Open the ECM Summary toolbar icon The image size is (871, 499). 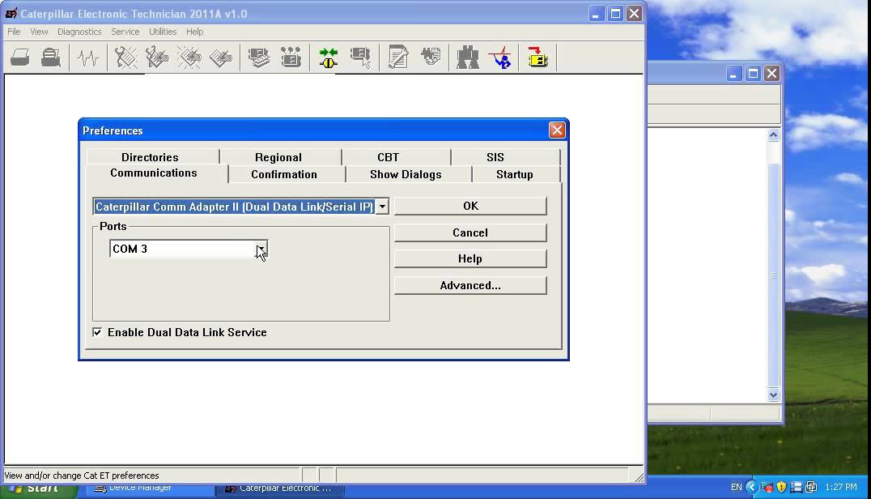point(259,58)
